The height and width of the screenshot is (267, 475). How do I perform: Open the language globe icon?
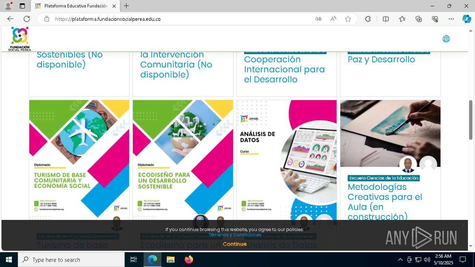click(446, 39)
